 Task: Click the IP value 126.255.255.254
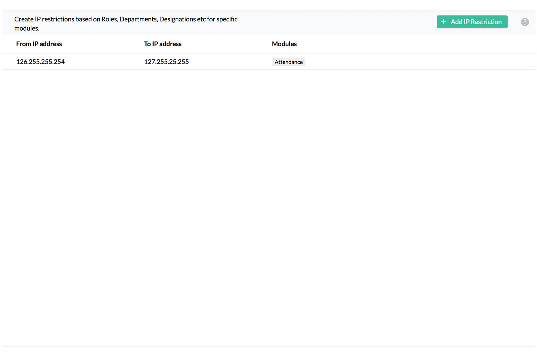pyautogui.click(x=41, y=62)
